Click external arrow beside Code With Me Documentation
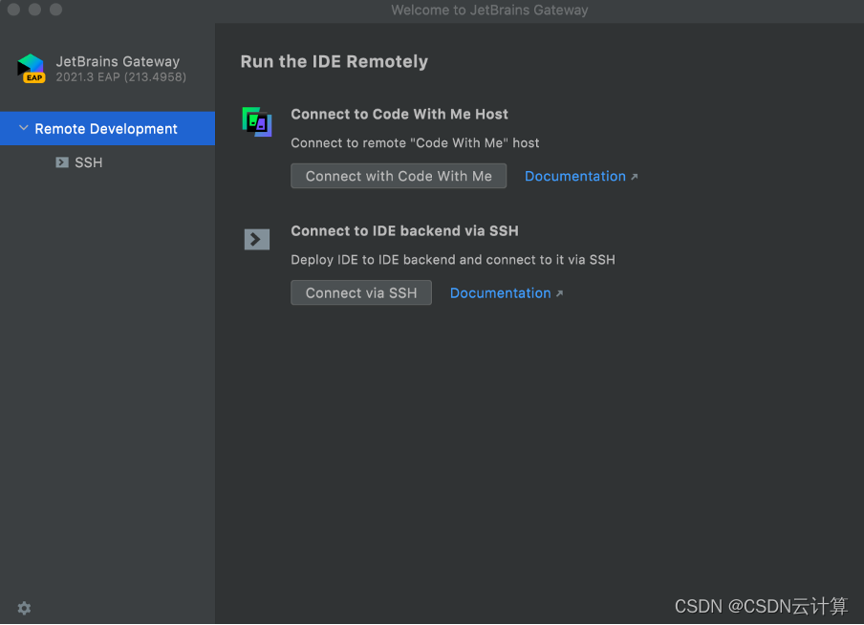Screen dimensions: 864x625 click(635, 177)
